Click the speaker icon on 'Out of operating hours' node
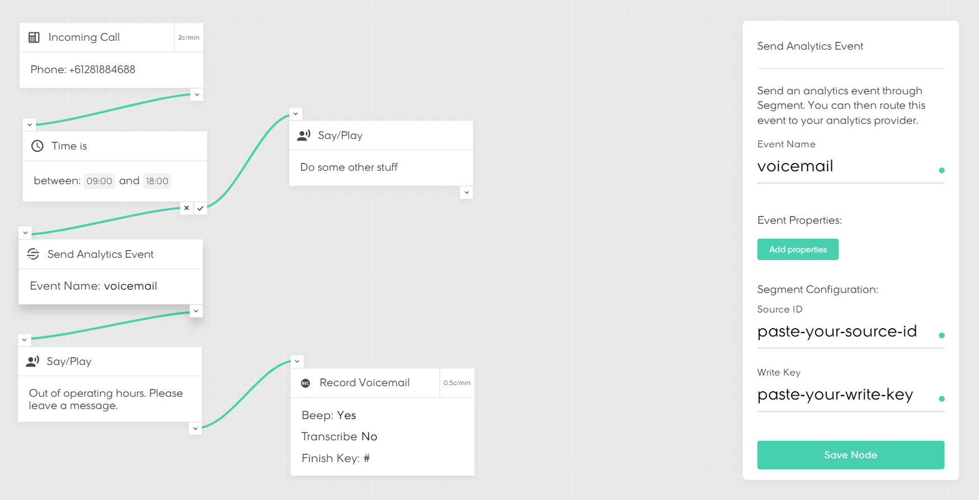 pos(33,362)
